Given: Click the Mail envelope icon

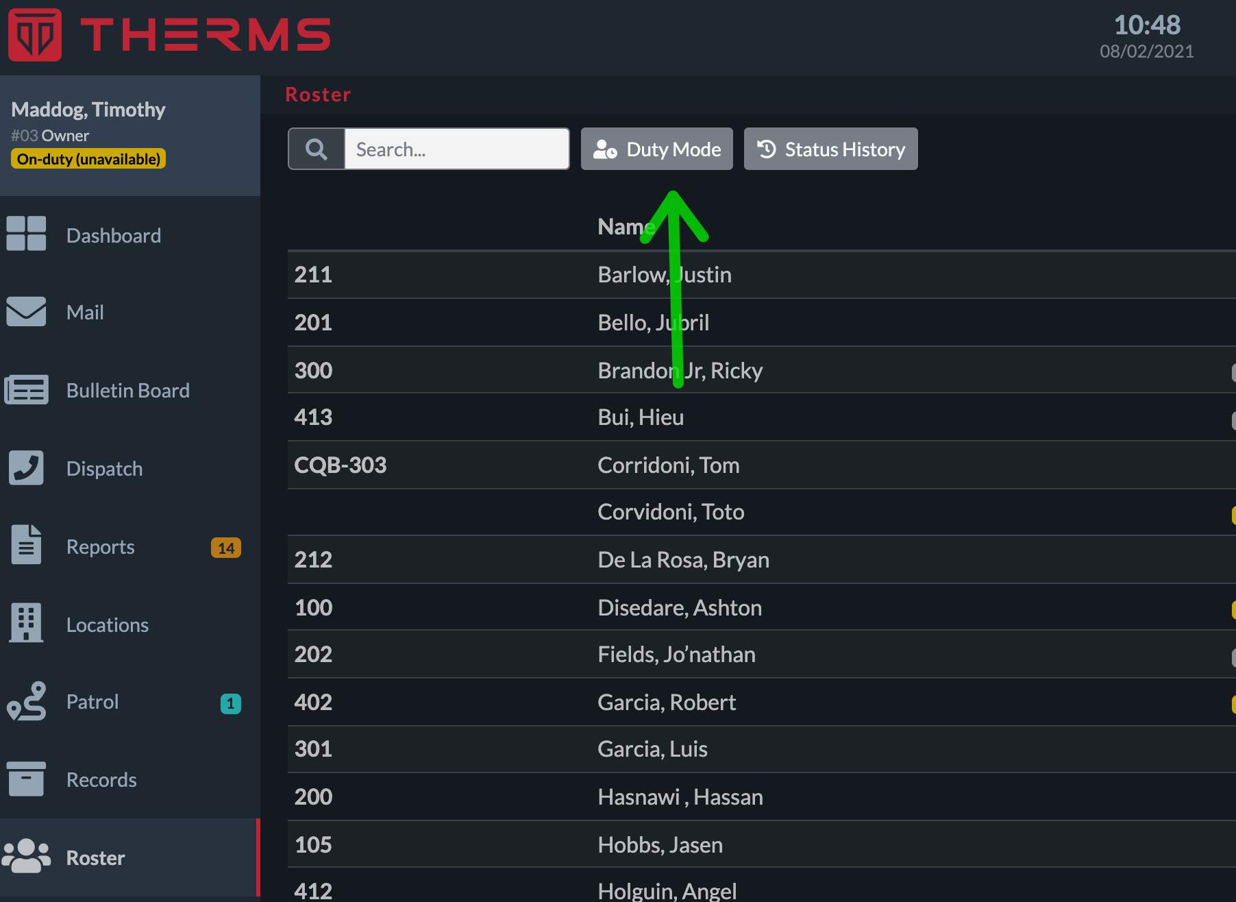Looking at the screenshot, I should tap(26, 312).
